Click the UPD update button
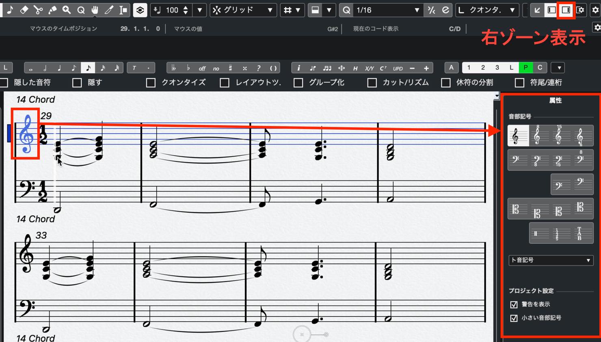 (398, 68)
